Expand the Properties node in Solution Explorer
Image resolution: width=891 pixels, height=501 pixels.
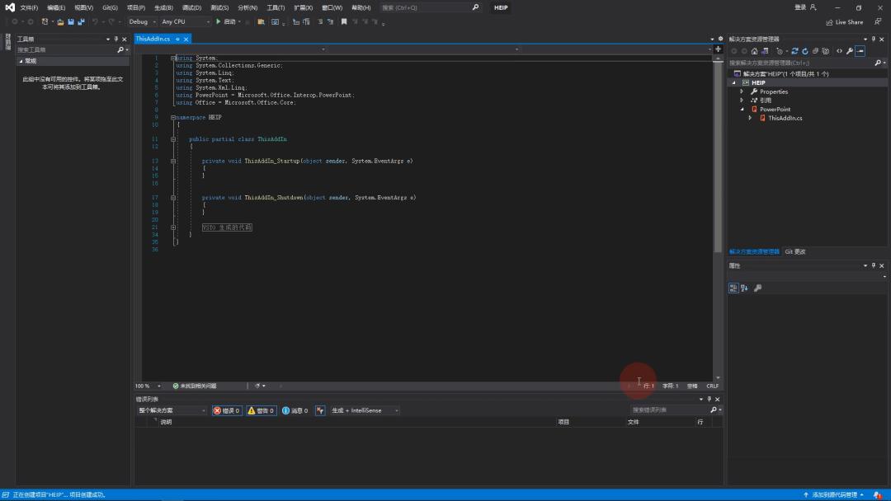(742, 91)
